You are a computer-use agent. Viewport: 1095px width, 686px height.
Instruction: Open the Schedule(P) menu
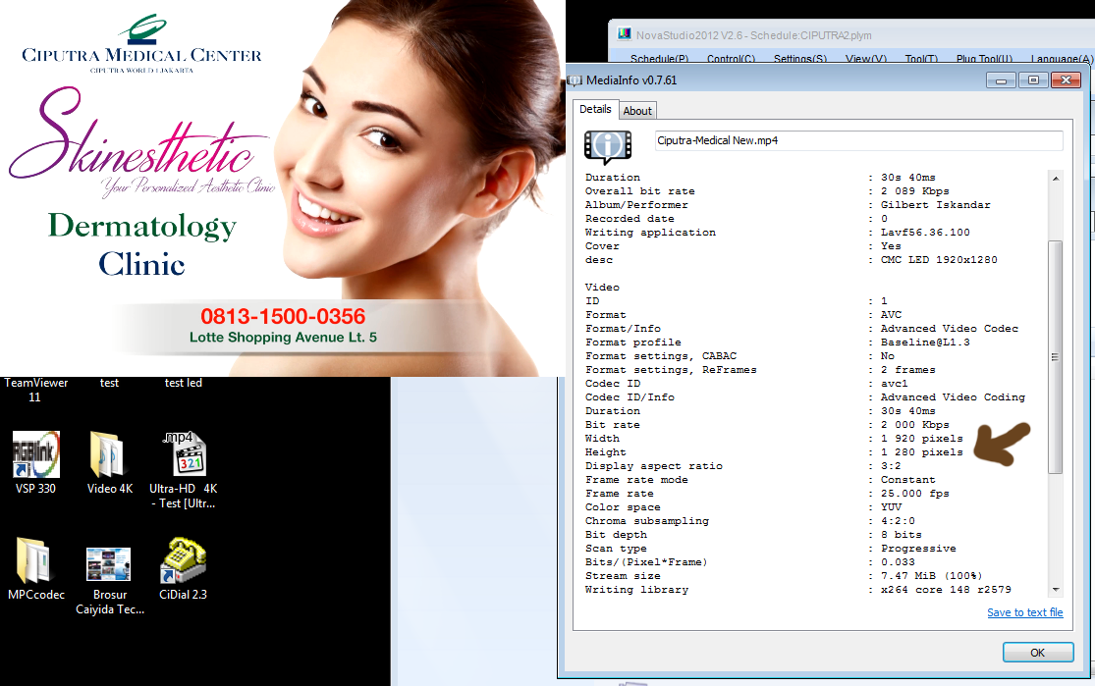[x=659, y=59]
